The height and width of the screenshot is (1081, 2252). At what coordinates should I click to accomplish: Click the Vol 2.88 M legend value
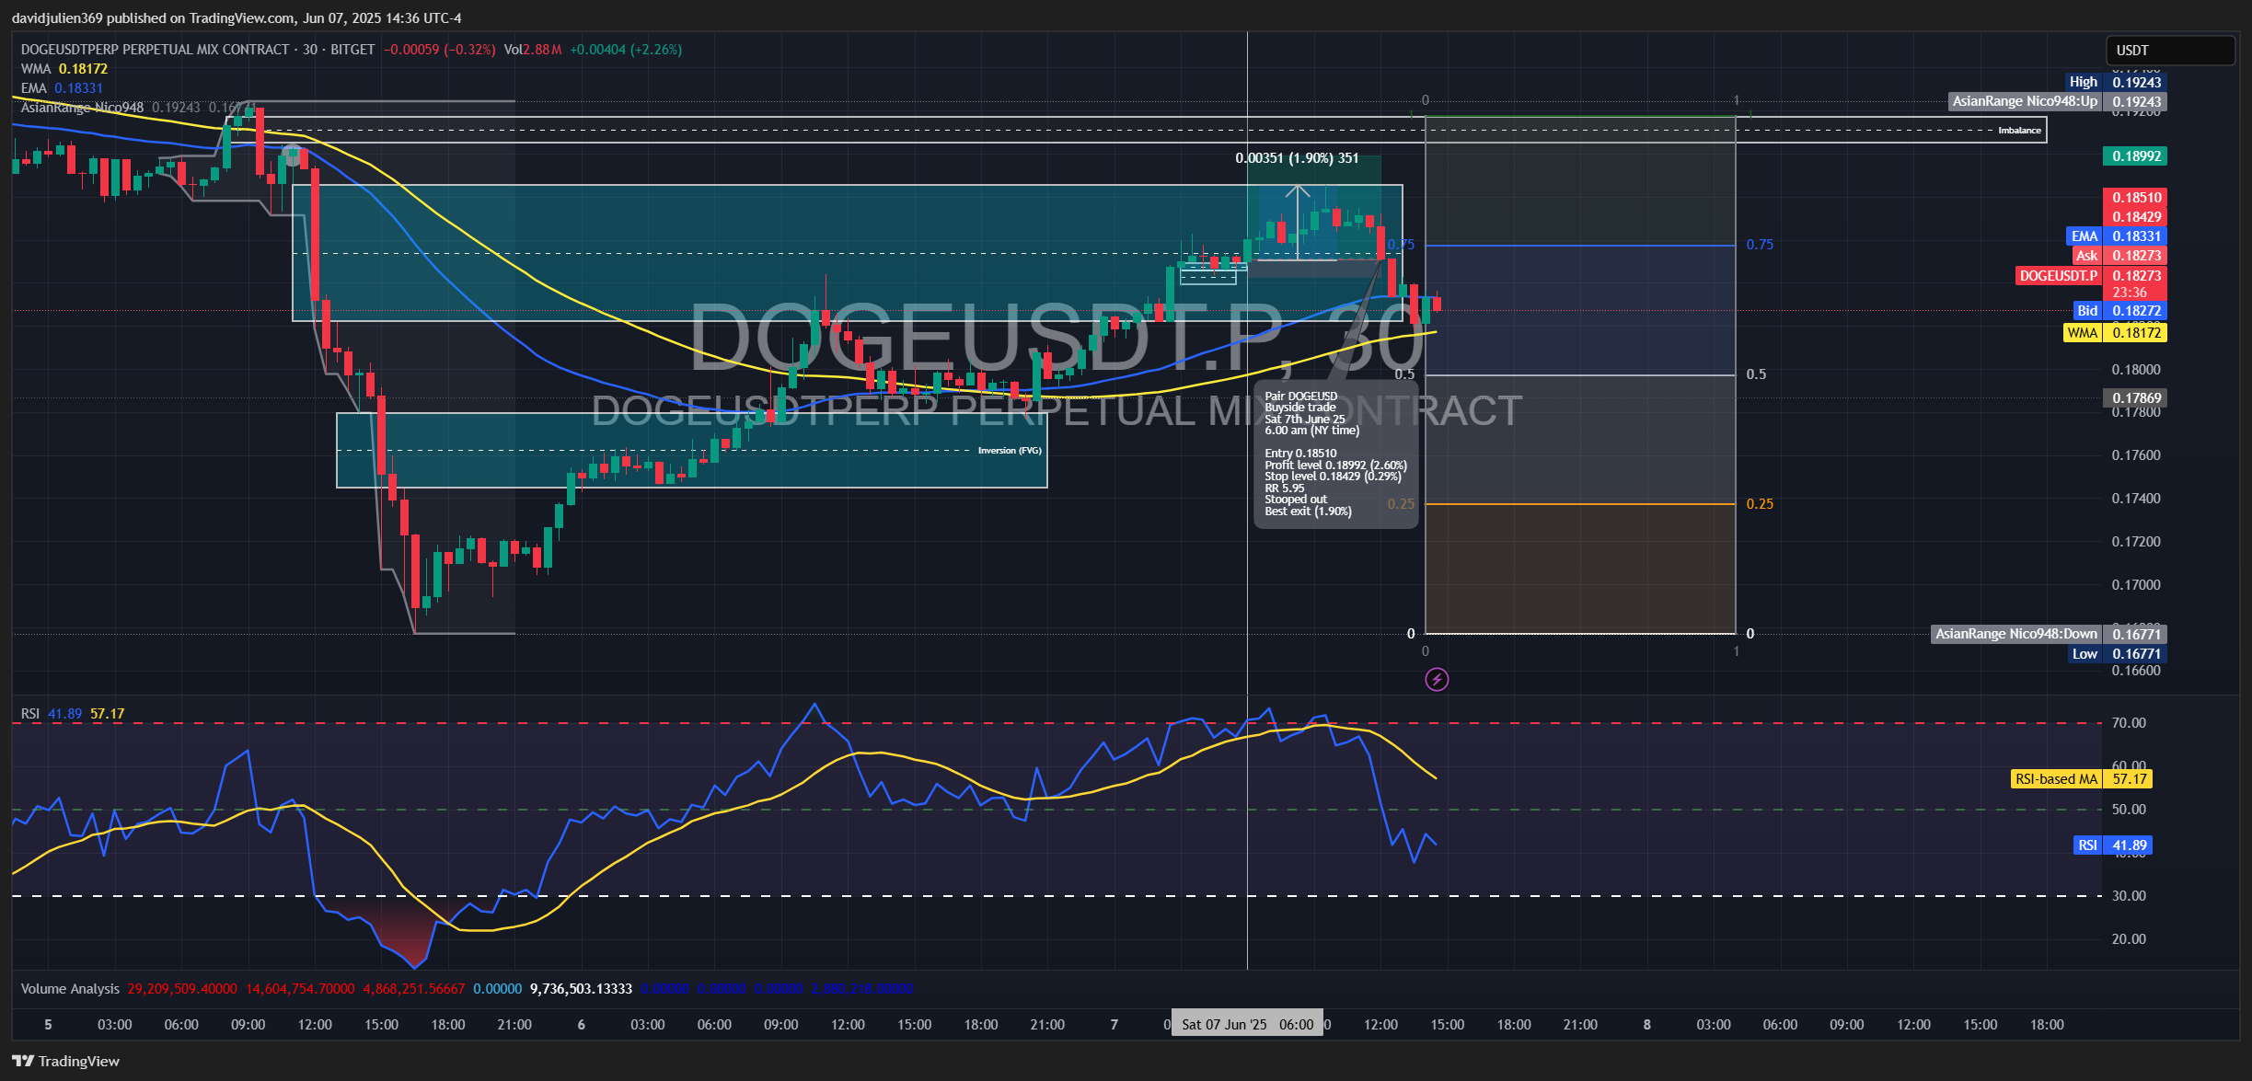click(533, 50)
